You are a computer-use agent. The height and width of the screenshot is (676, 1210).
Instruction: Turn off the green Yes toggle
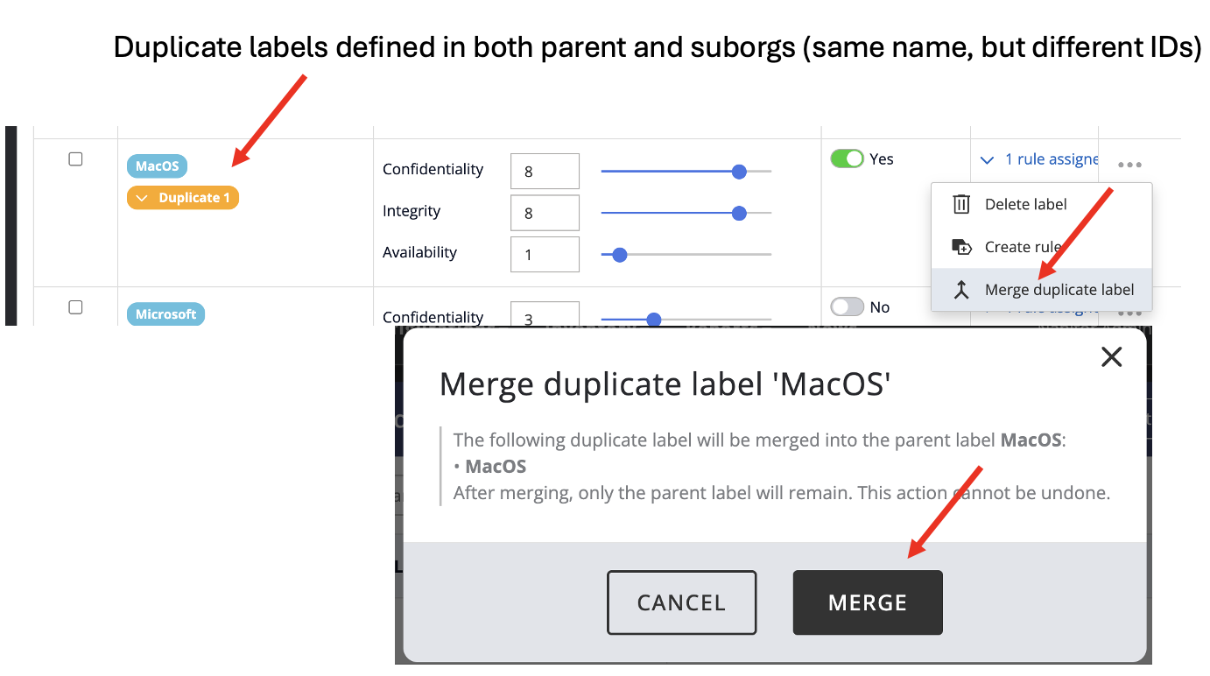tap(847, 158)
